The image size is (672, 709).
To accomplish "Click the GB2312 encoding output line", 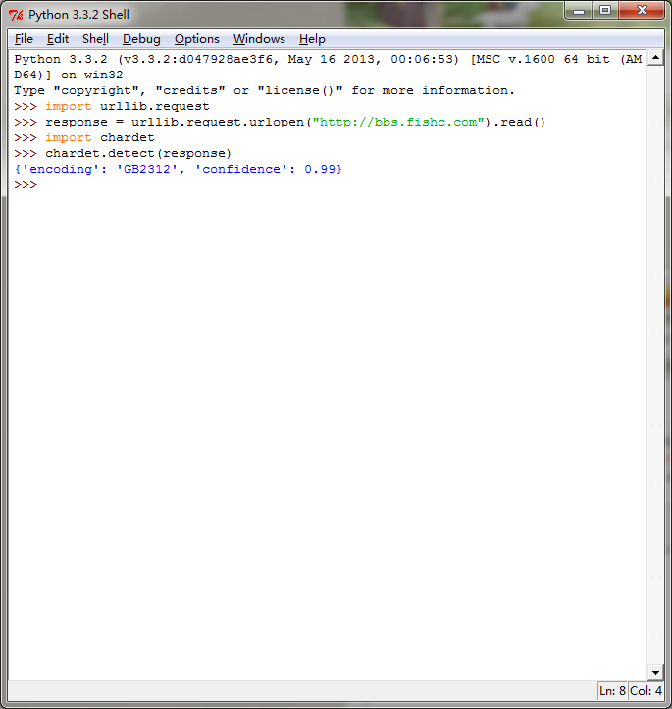I will [178, 170].
